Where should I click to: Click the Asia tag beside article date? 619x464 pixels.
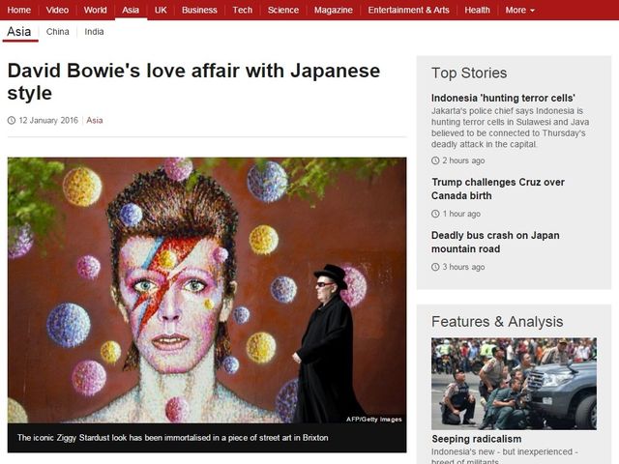95,121
